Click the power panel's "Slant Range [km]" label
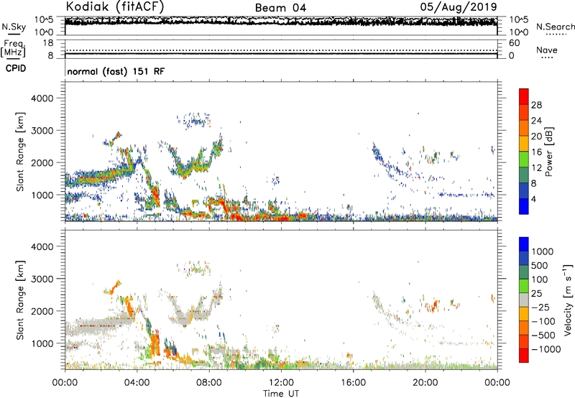Image resolution: width=575 pixels, height=398 pixels. click(x=20, y=152)
